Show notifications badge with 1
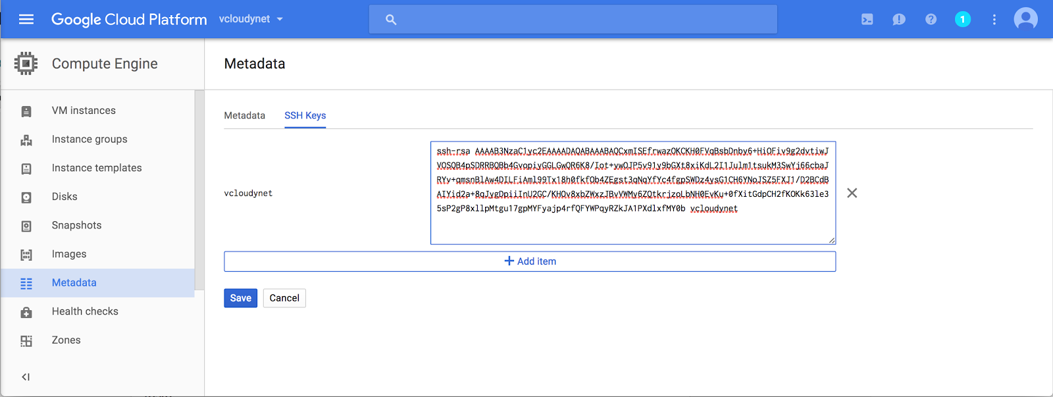Image resolution: width=1053 pixels, height=397 pixels. (963, 19)
